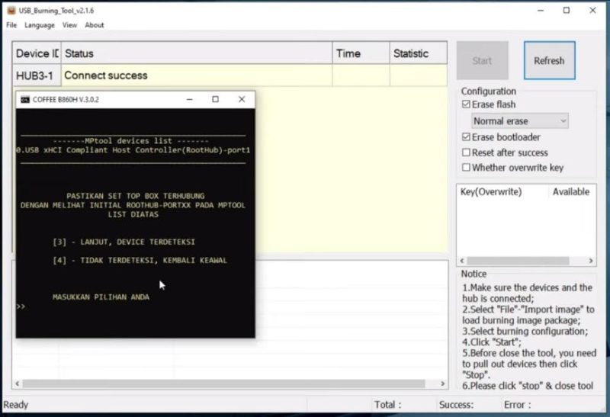Click the Error status bar entry
610x417 pixels.
[518, 405]
